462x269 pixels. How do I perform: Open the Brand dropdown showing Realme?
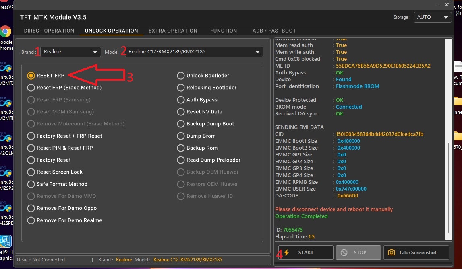[x=71, y=52]
